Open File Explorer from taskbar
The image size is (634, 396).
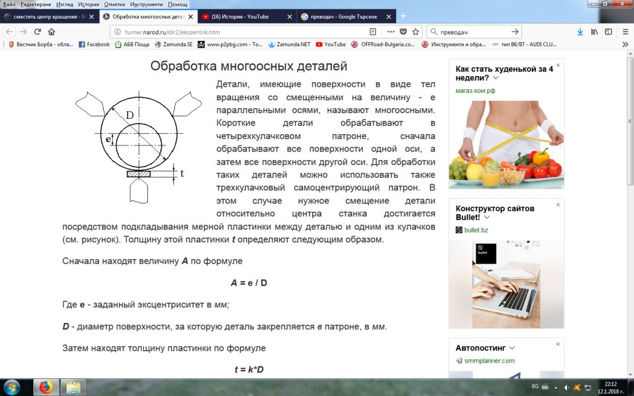(x=73, y=387)
